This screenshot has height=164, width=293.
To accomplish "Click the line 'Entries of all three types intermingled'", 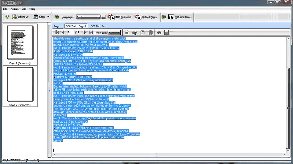I will 88,58.
